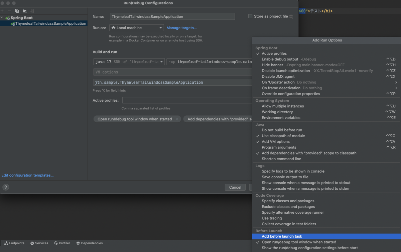
Task: Click the Name input field
Action: pos(172,16)
